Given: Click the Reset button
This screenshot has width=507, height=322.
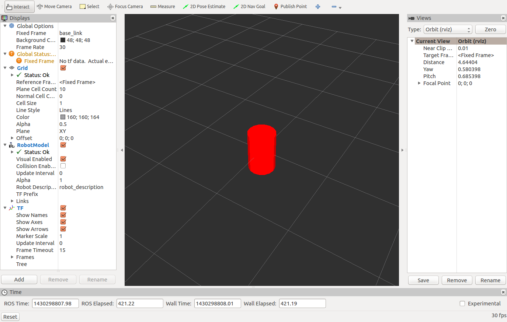Looking at the screenshot, I should coord(10,317).
